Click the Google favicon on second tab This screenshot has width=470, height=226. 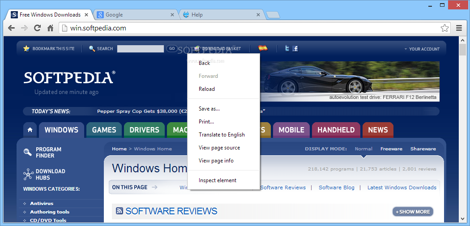tap(100, 15)
